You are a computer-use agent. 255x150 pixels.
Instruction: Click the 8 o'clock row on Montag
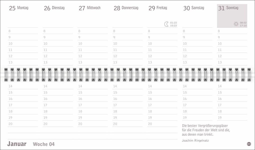(x=23, y=31)
